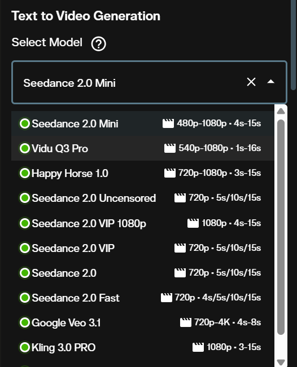Click the Seedance 2.0 Mini selection field
This screenshot has width=297, height=367.
(x=149, y=82)
